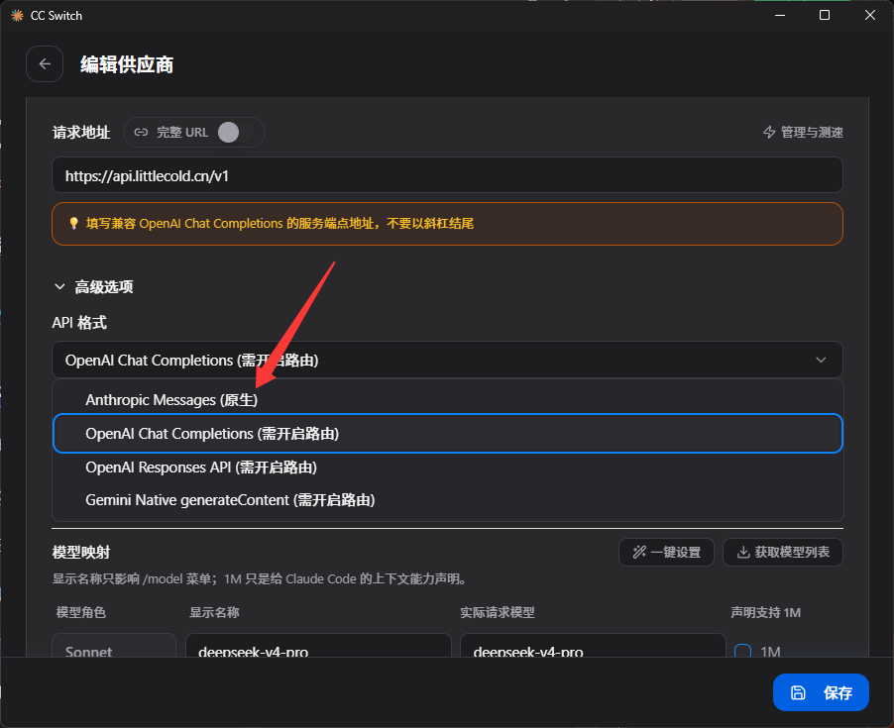The width and height of the screenshot is (894, 728).
Task: Edit Sonnet 实际请求模型 field
Action: [x=593, y=647]
